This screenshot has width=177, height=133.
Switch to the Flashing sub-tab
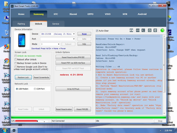[21, 24]
